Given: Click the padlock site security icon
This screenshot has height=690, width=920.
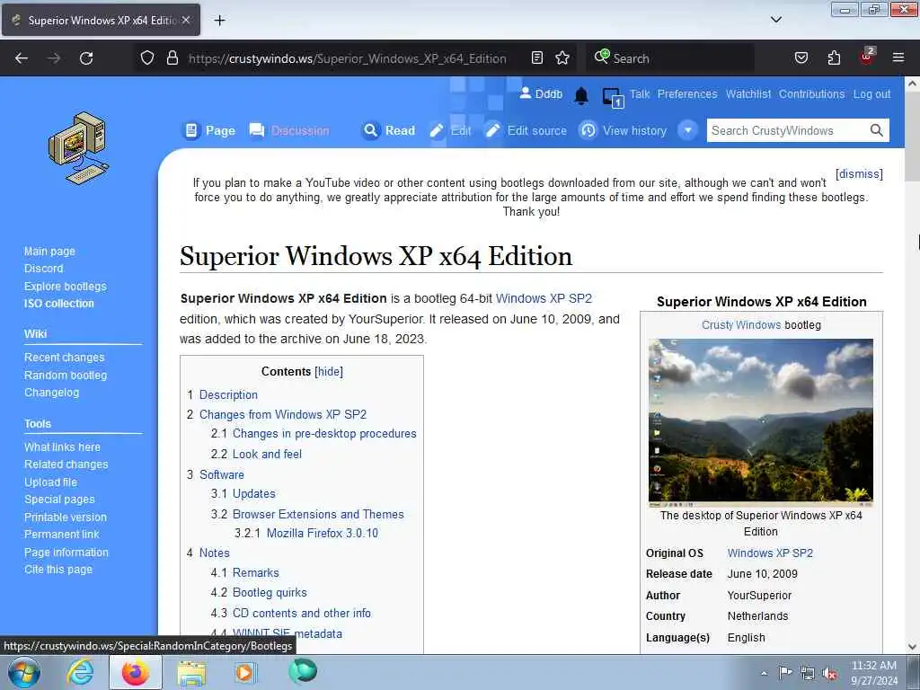Looking at the screenshot, I should (x=172, y=58).
